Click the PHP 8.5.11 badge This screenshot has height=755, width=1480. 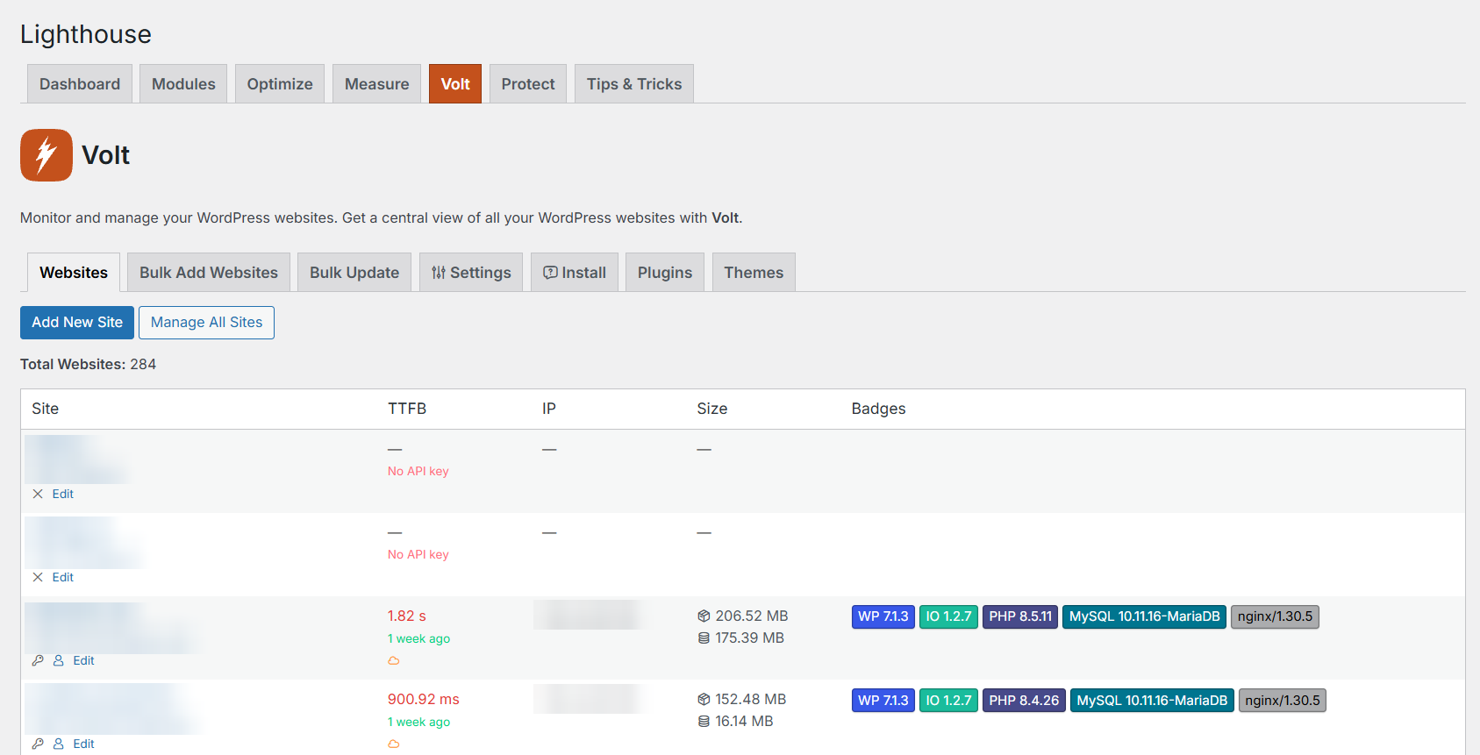1020,616
